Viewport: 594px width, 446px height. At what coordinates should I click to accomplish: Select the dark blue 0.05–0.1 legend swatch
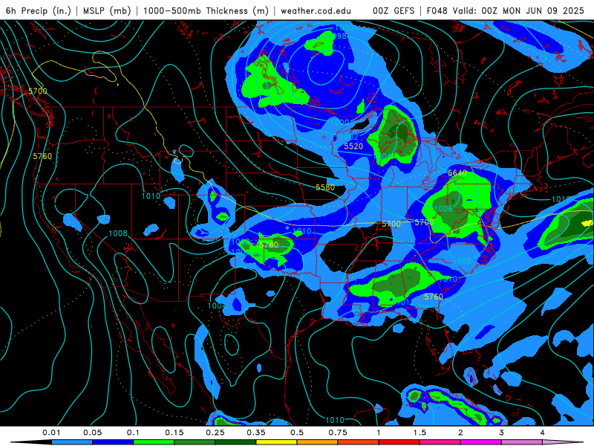(113, 442)
